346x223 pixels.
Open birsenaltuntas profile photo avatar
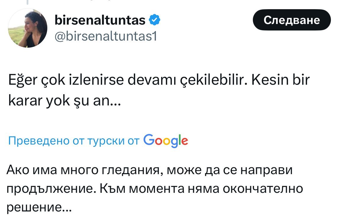coord(28,28)
